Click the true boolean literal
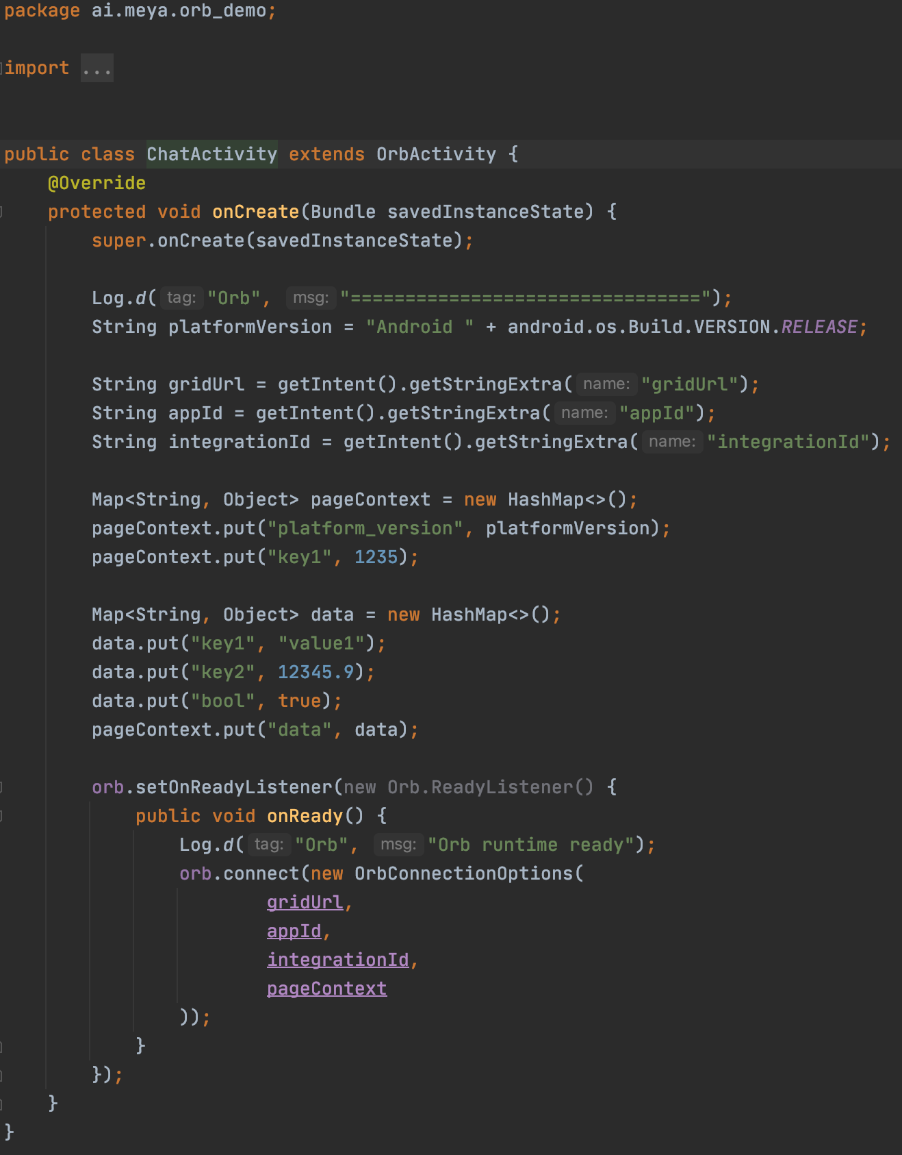 299,701
